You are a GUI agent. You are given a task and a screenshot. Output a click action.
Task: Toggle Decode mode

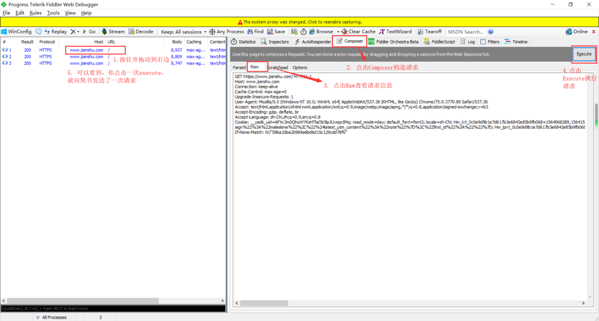tap(141, 32)
